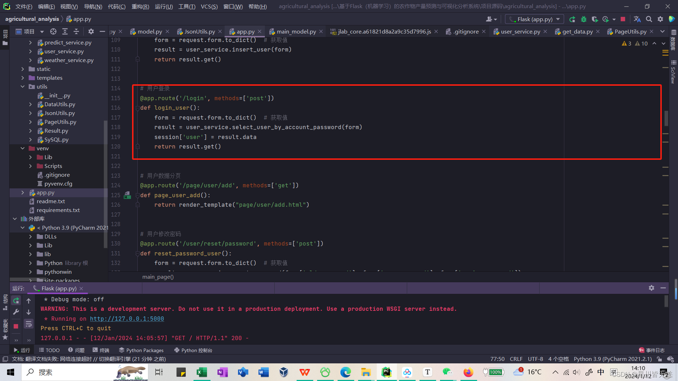This screenshot has height=381, width=678.
Task: Click the Settings gear icon
Action: pyautogui.click(x=660, y=19)
